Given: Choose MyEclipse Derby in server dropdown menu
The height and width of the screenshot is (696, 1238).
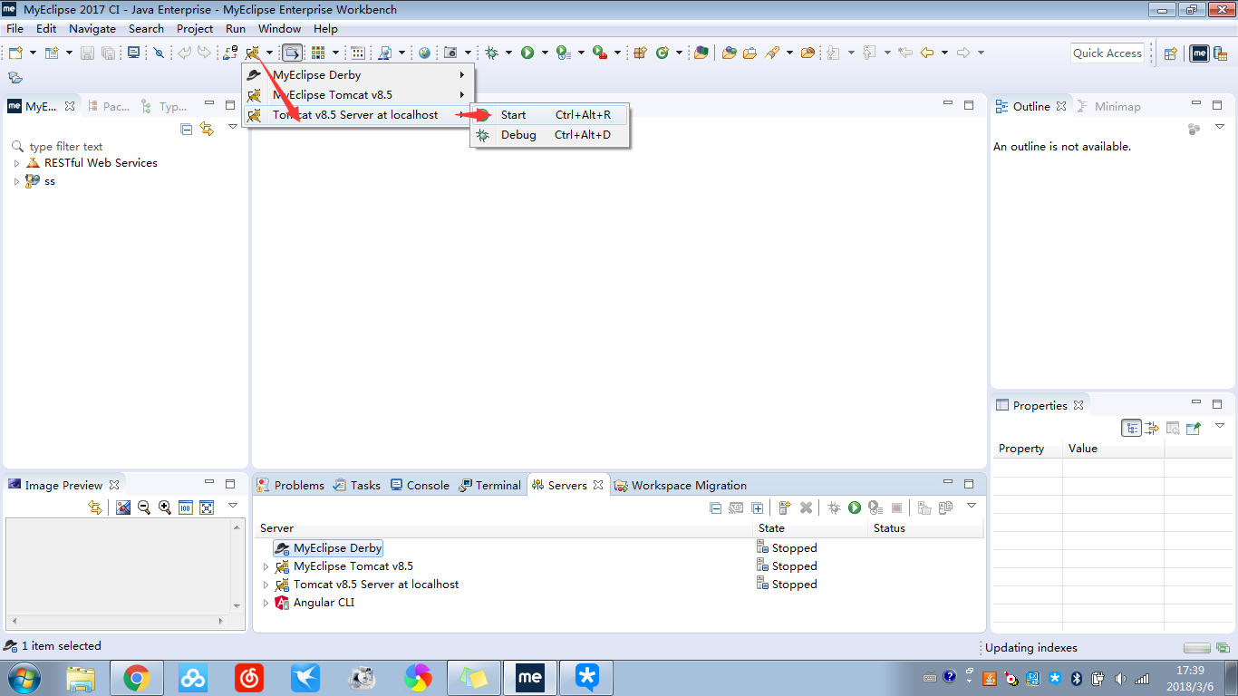Looking at the screenshot, I should click(x=358, y=75).
